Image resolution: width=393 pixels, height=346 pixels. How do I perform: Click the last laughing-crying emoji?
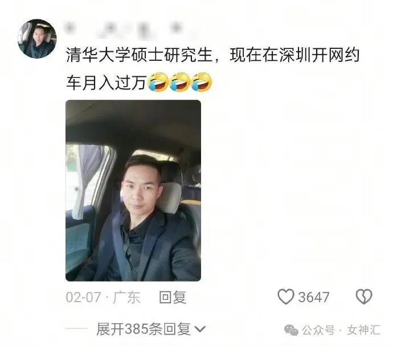click(x=202, y=82)
